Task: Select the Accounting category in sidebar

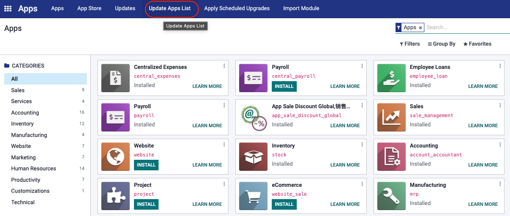Action: click(x=25, y=113)
